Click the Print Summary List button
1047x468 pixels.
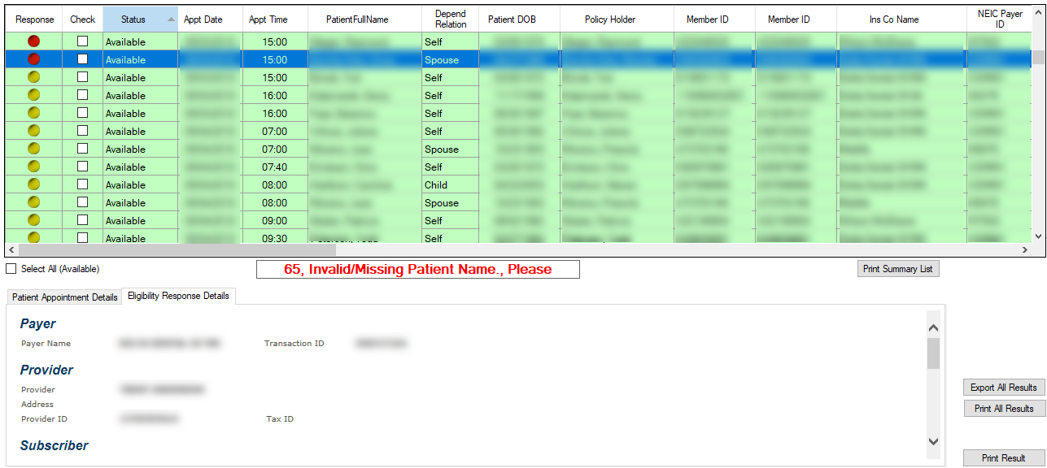(x=897, y=268)
